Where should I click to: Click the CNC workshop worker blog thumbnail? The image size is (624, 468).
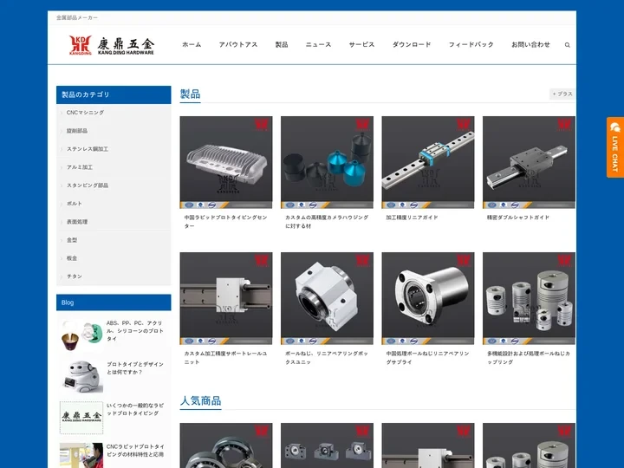81,455
